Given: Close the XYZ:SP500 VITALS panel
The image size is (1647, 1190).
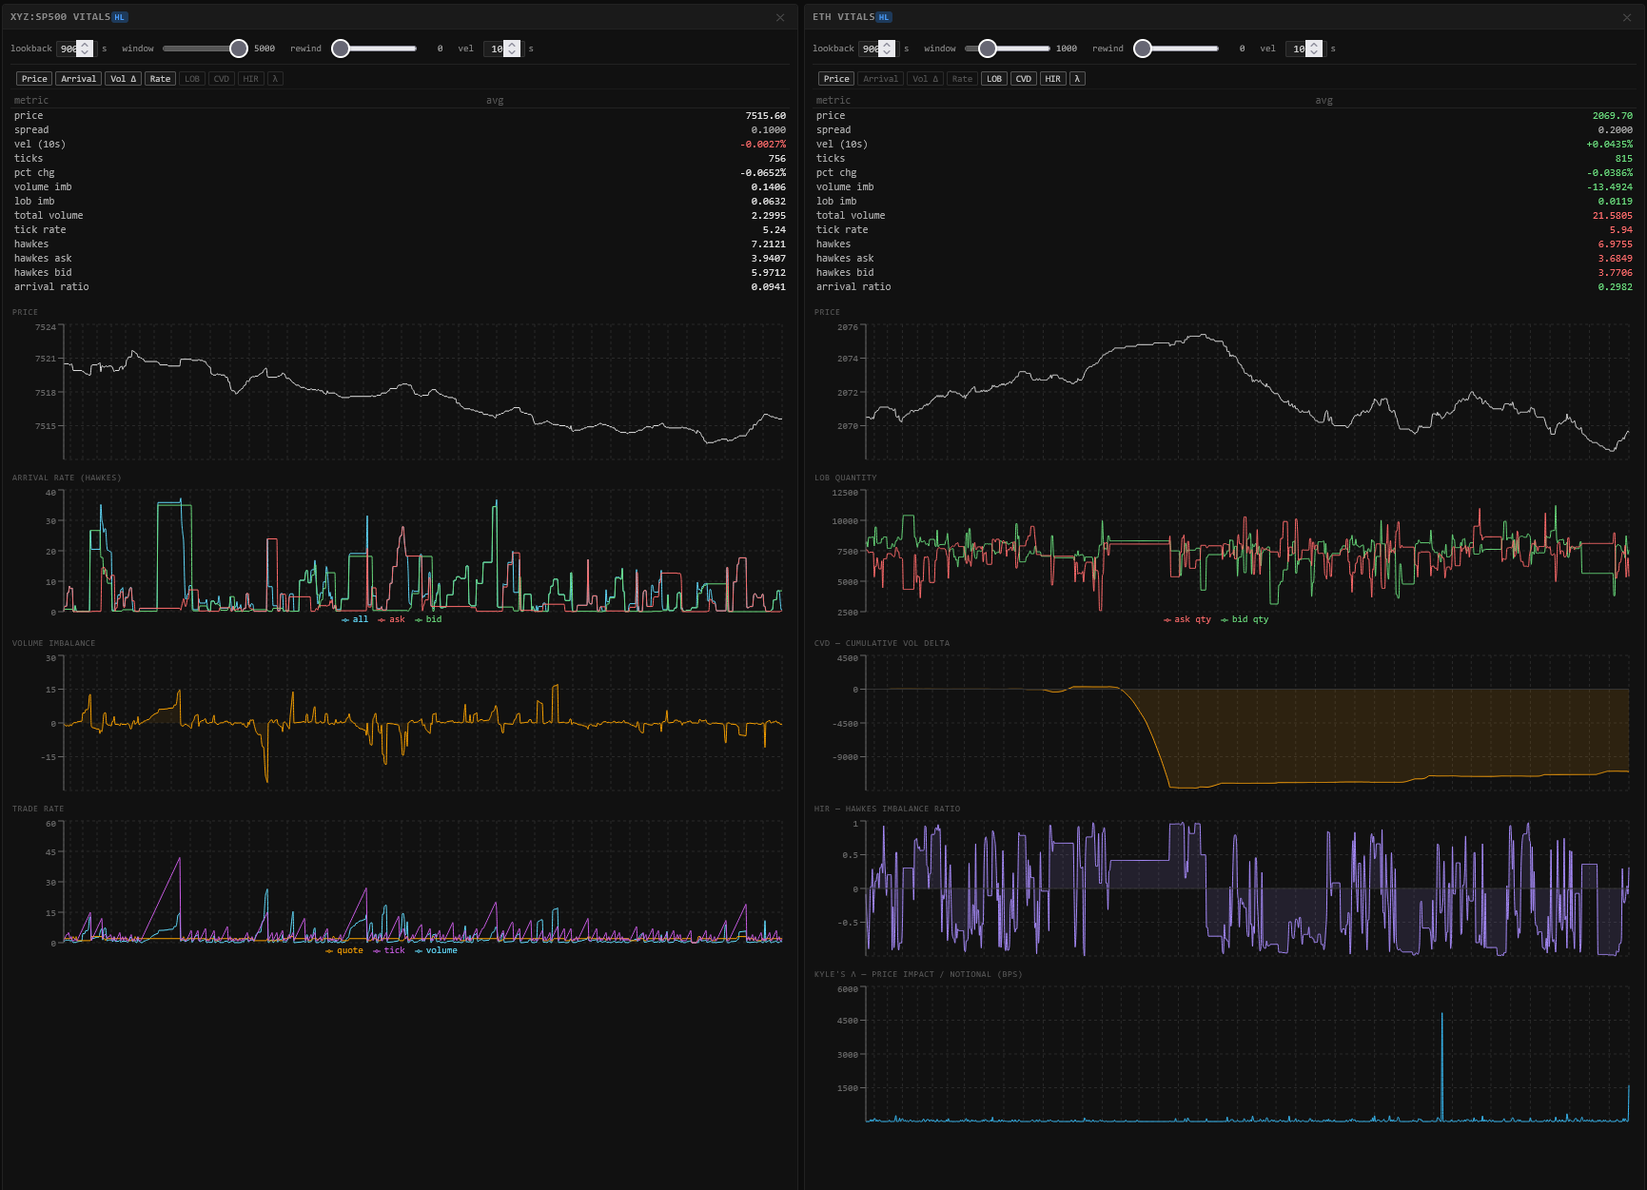Looking at the screenshot, I should click(780, 17).
